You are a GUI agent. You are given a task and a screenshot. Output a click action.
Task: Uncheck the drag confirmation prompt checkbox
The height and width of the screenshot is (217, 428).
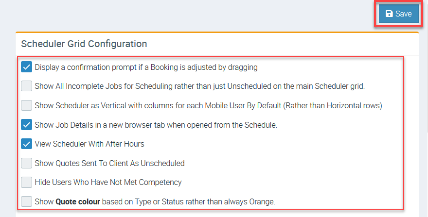27,67
